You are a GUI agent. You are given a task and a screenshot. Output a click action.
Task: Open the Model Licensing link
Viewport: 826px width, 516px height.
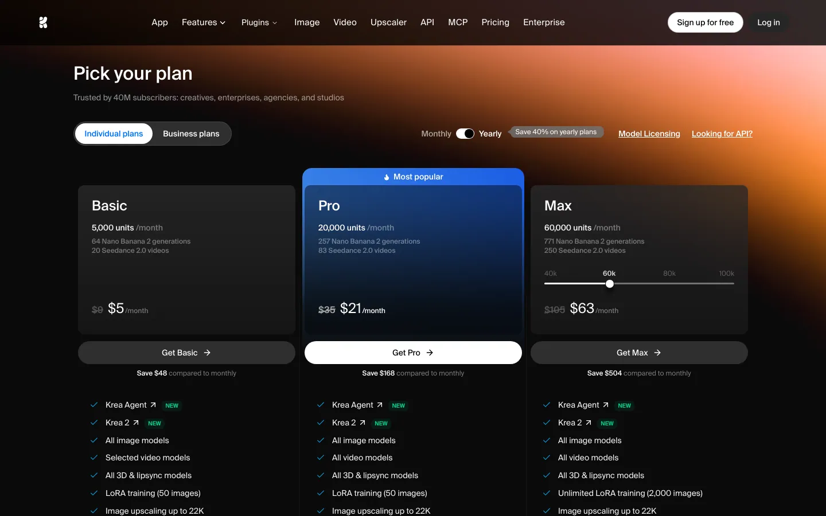point(649,134)
